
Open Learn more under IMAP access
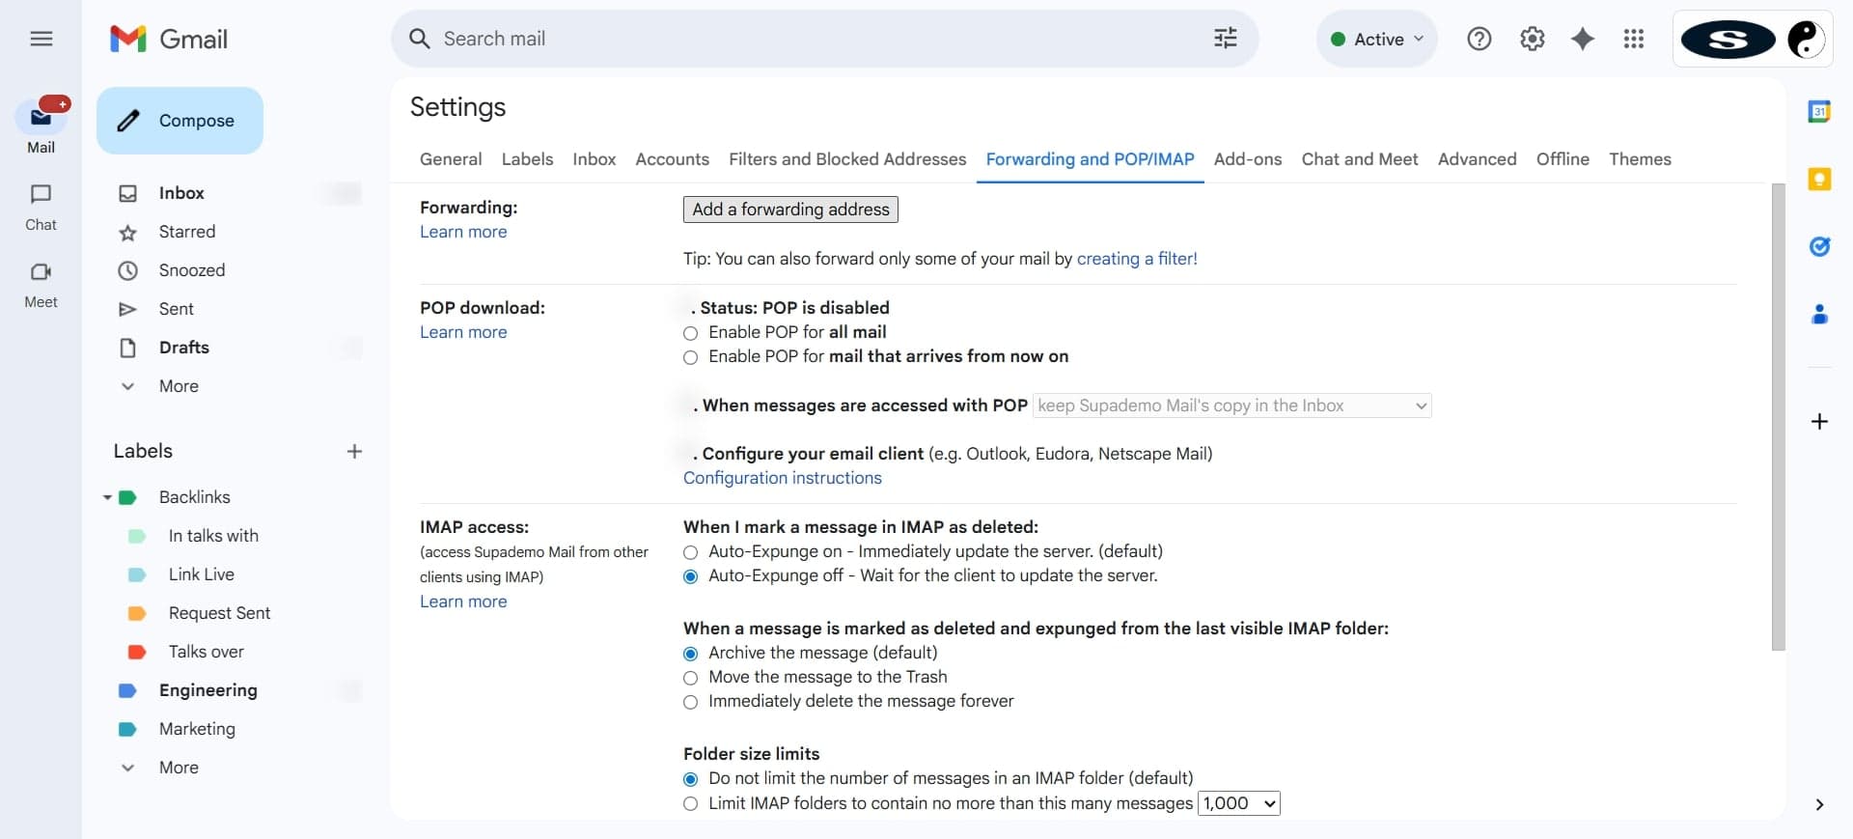tap(463, 601)
